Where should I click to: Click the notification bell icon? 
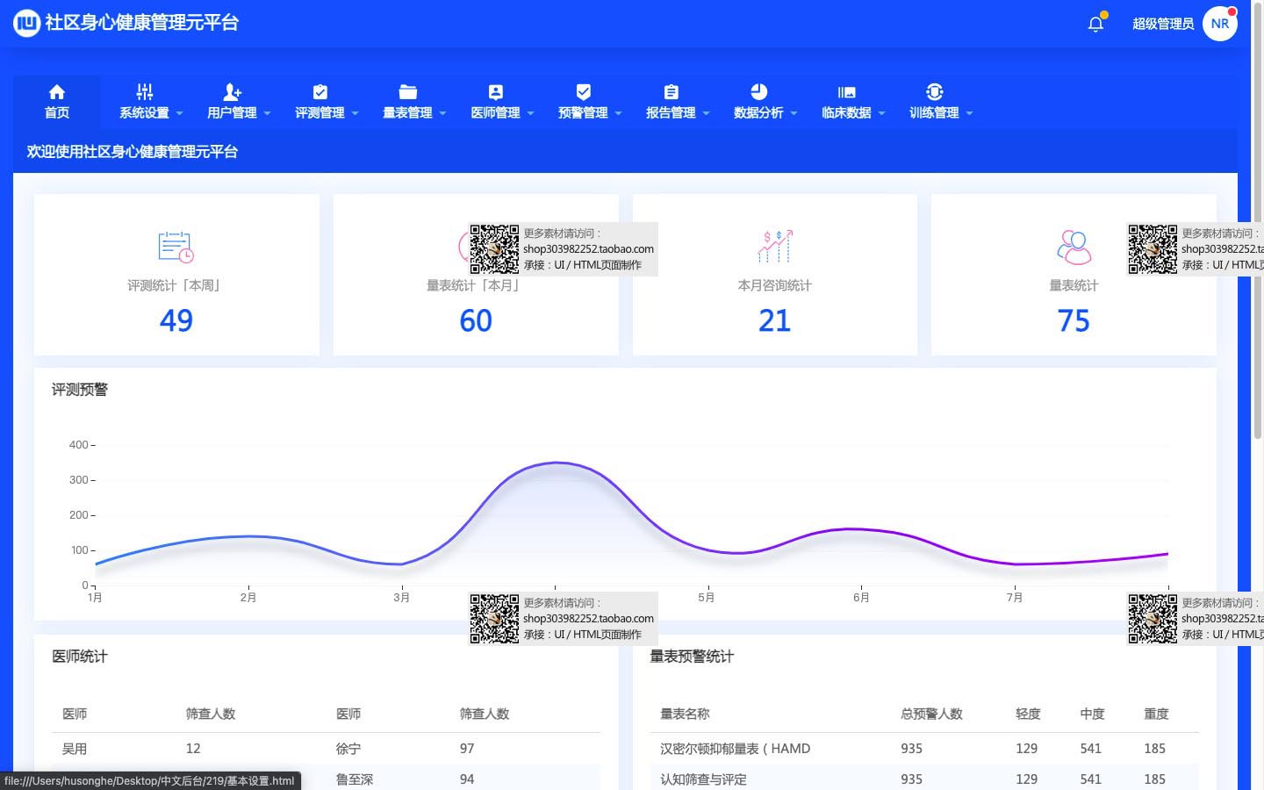point(1095,24)
